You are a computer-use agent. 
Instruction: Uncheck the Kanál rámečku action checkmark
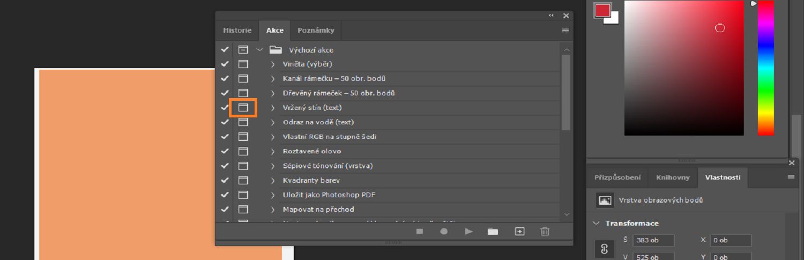pyautogui.click(x=225, y=79)
